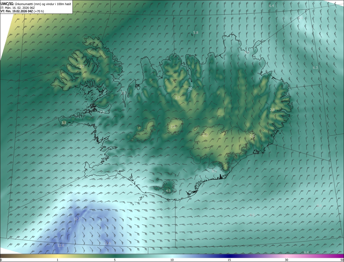344x262 pixels.
Task: Click the 3.3 value label
Action: tap(64, 123)
